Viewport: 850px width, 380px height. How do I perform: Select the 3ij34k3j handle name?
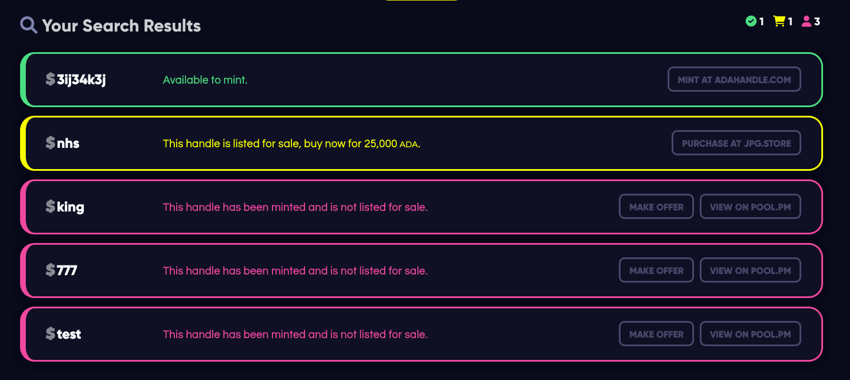point(81,80)
